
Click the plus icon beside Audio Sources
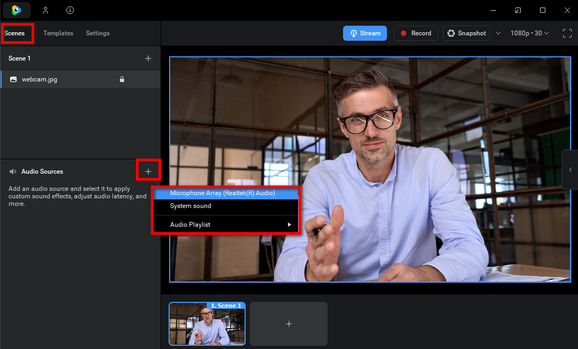(x=148, y=172)
